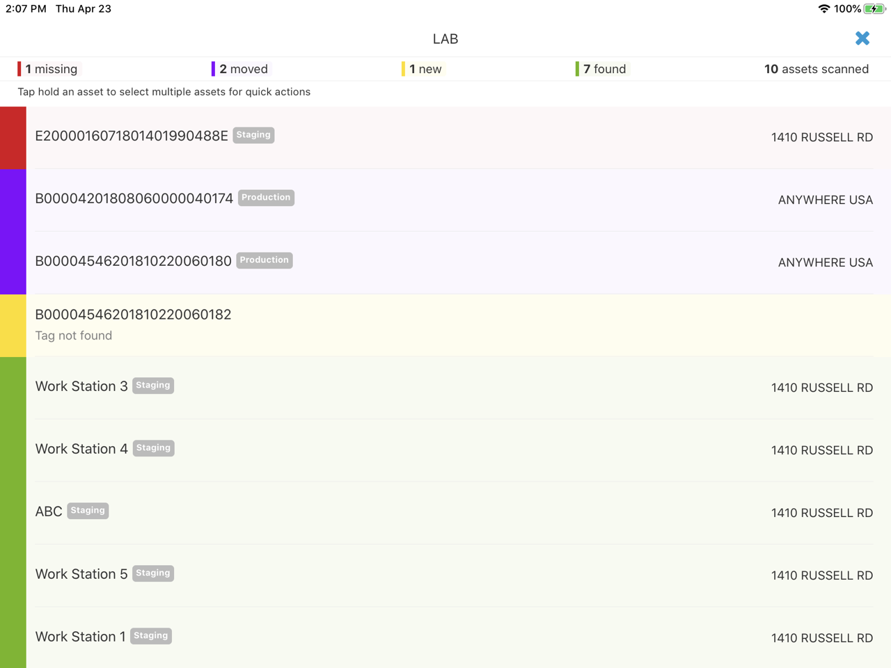The image size is (891, 668).
Task: Open Work Station 4 asset
Action: pyautogui.click(x=445, y=451)
